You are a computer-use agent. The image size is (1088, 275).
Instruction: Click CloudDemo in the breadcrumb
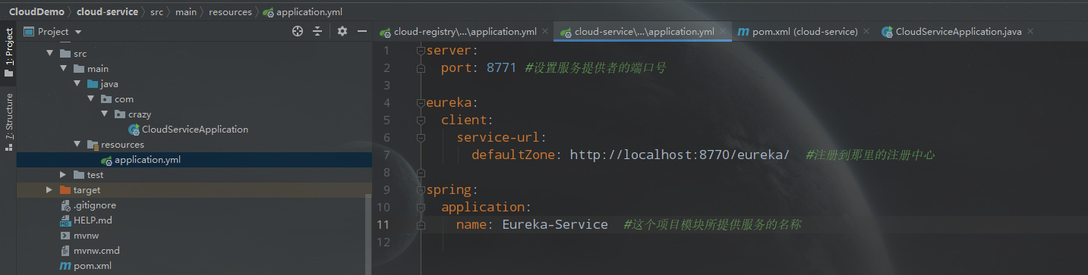tap(36, 11)
